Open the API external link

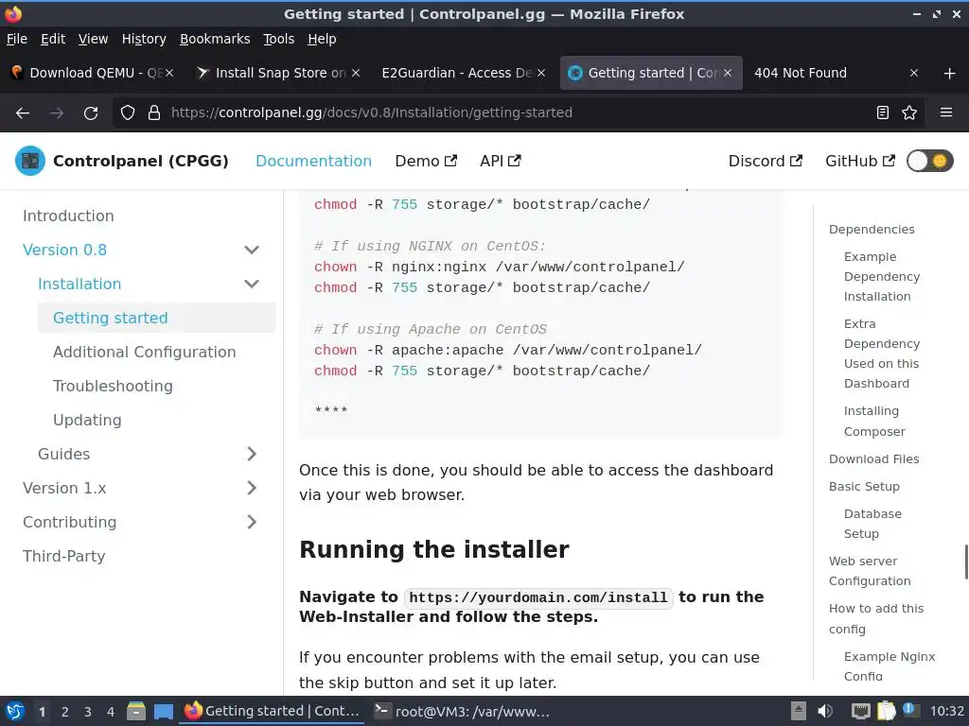pos(501,161)
